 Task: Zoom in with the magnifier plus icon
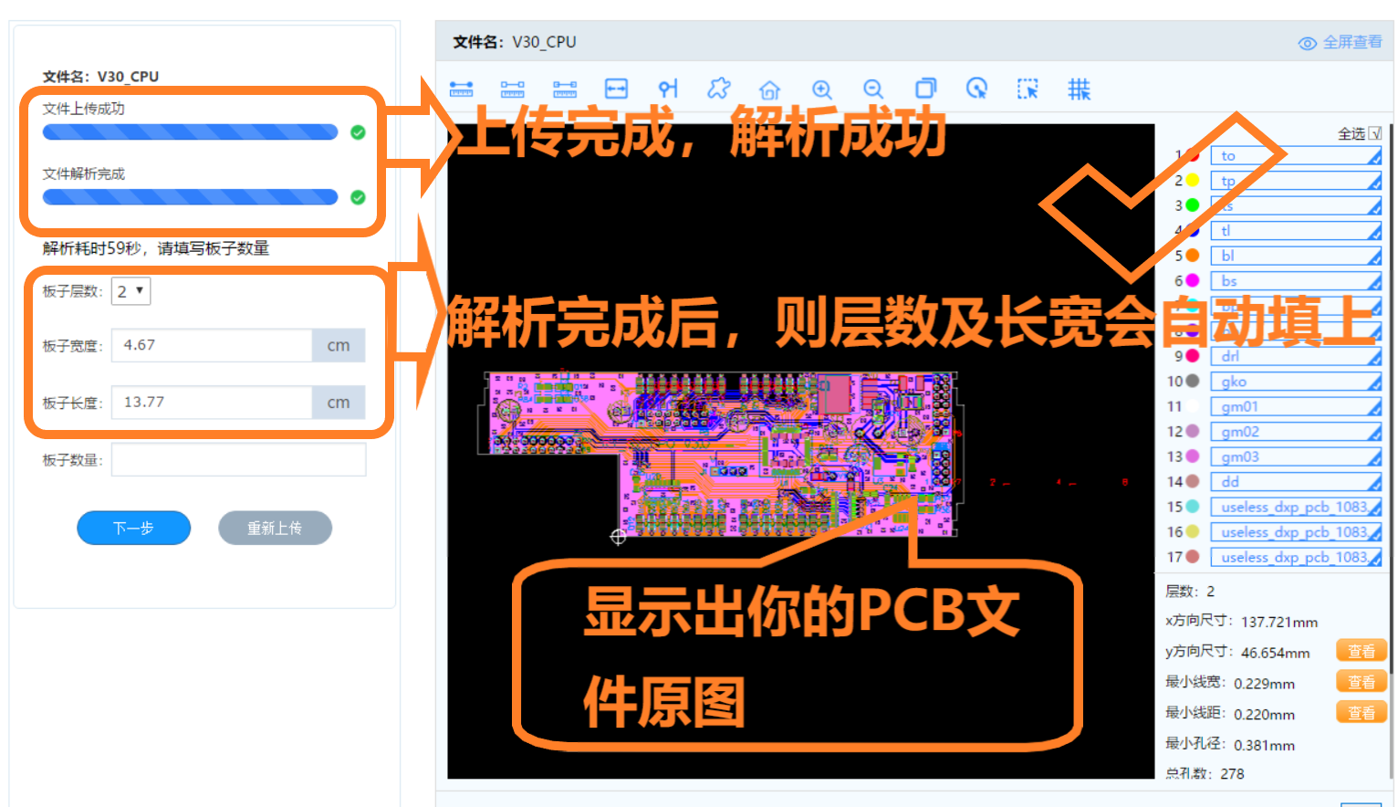click(x=821, y=89)
